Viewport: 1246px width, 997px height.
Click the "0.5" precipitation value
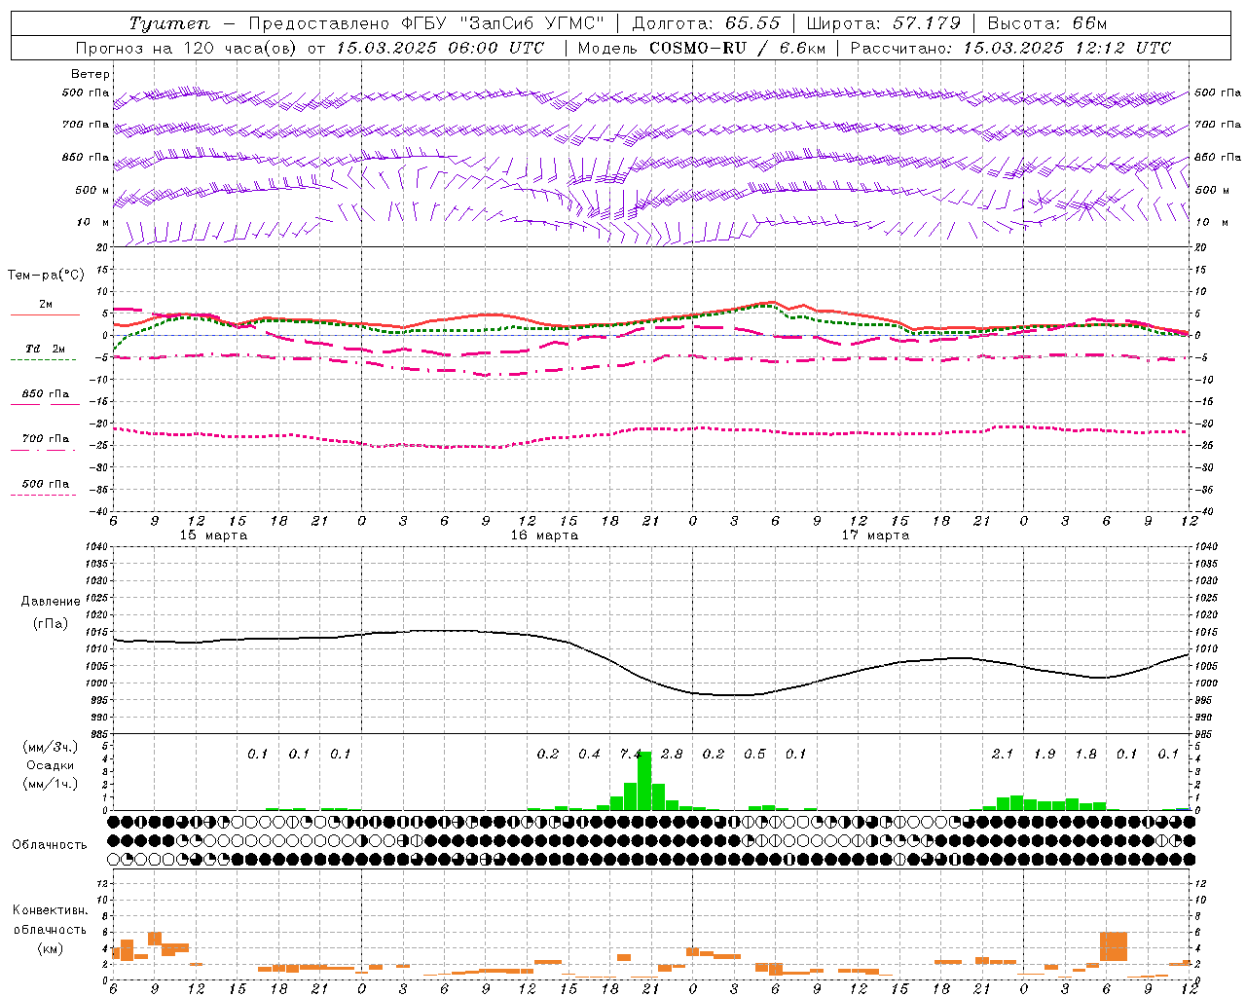754,754
